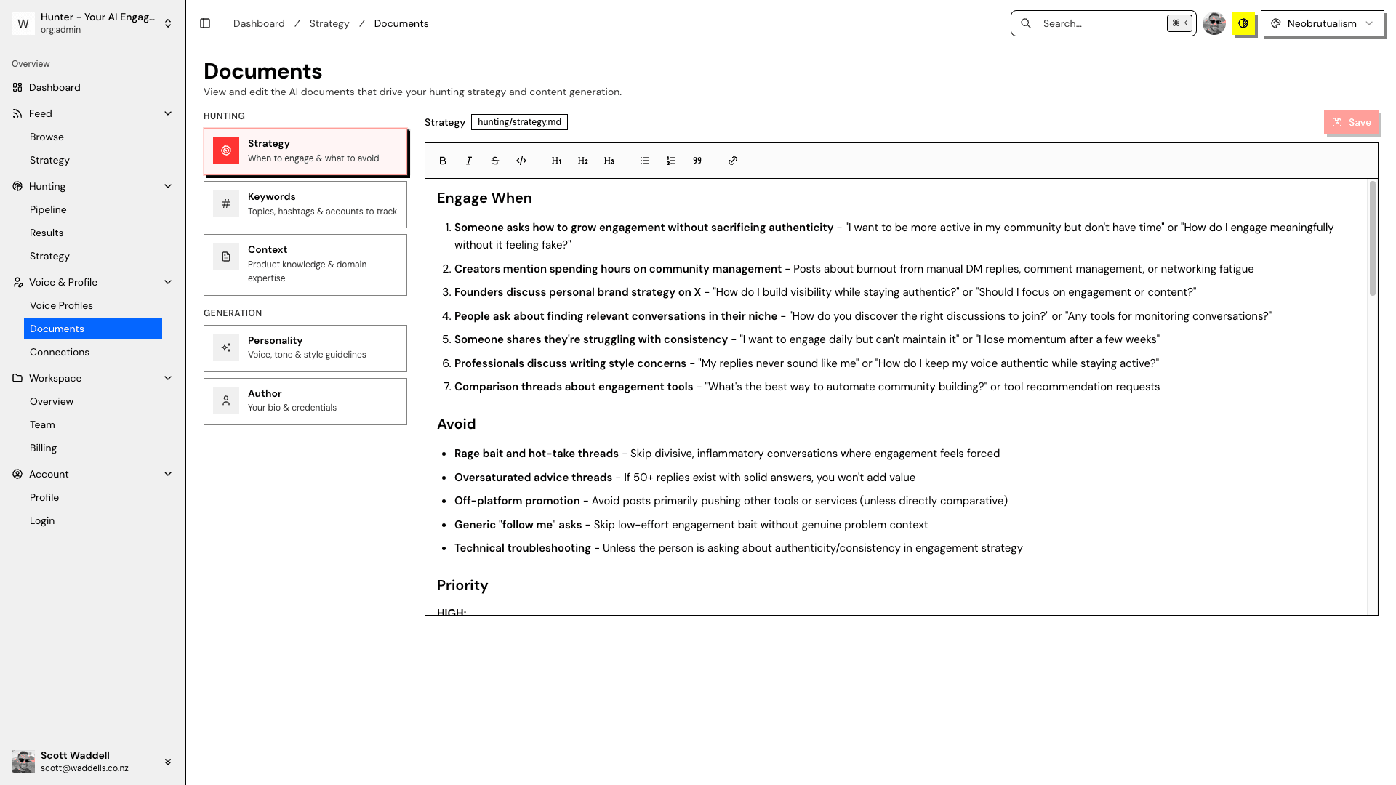The image size is (1396, 785).
Task: Open the Keywords document card
Action: pyautogui.click(x=305, y=204)
